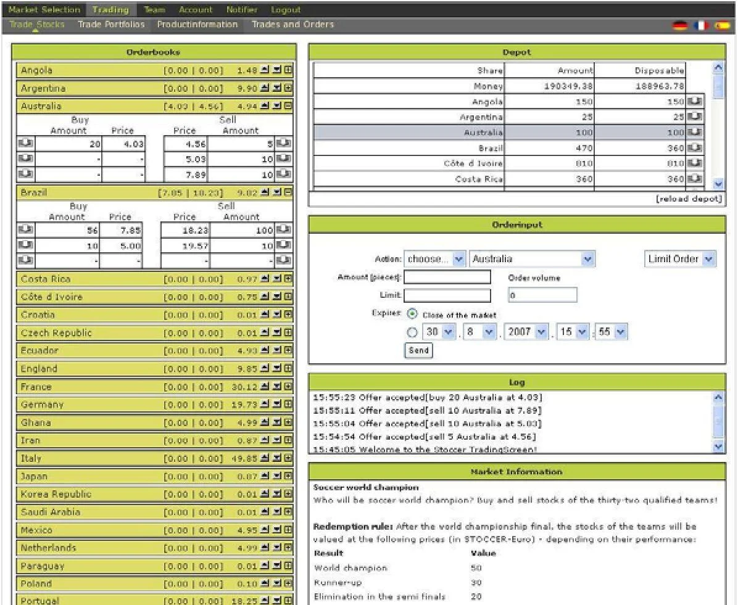Open the Account menu
Screen dimensions: 738x605
pyautogui.click(x=196, y=9)
